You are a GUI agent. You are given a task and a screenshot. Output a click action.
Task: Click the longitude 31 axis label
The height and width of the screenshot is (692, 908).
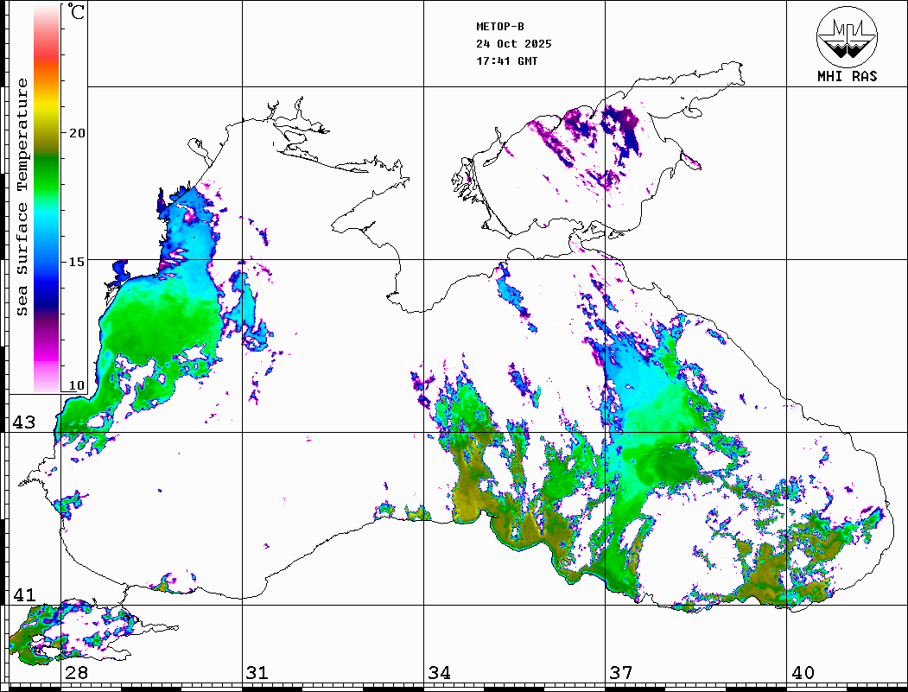pyautogui.click(x=257, y=673)
